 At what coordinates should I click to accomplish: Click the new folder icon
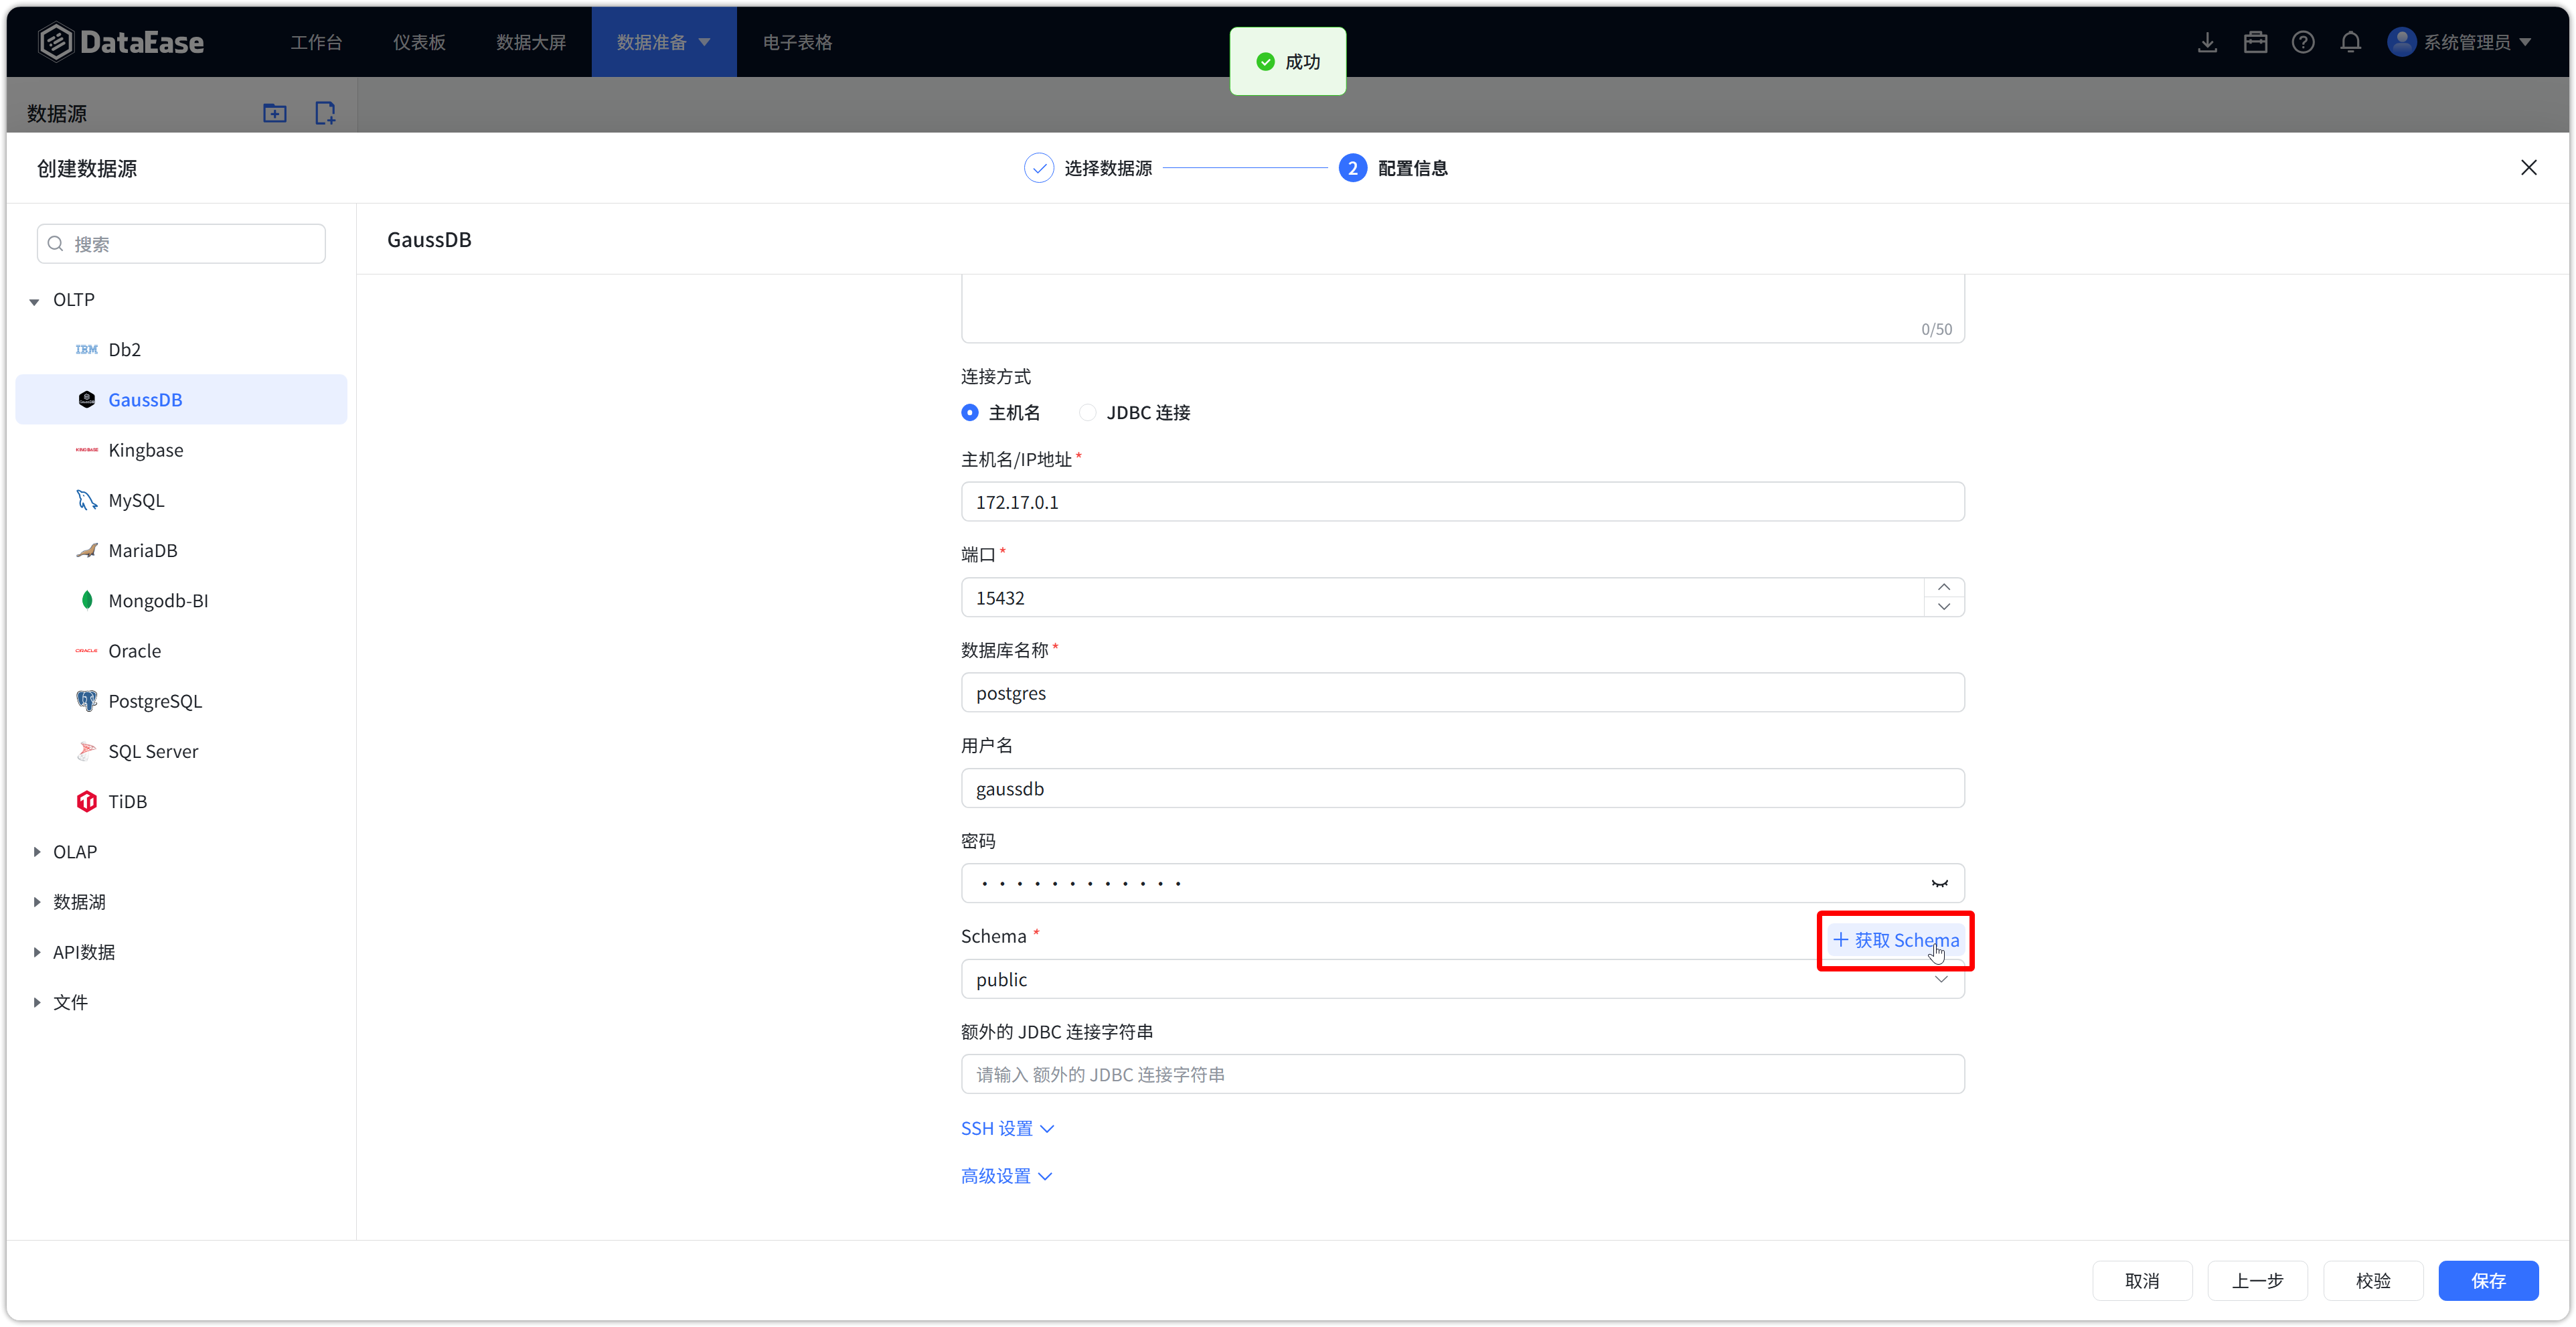point(275,113)
